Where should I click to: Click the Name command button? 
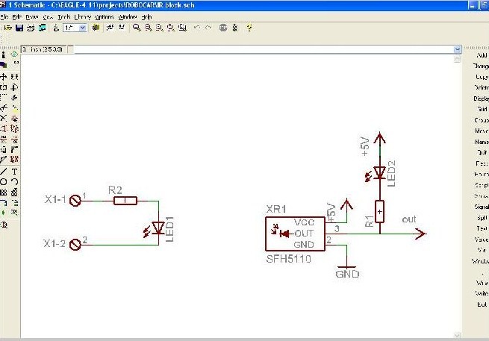(481, 142)
